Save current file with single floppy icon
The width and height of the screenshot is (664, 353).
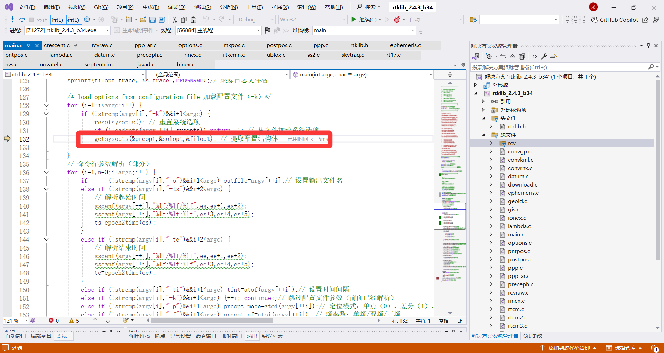tap(153, 20)
